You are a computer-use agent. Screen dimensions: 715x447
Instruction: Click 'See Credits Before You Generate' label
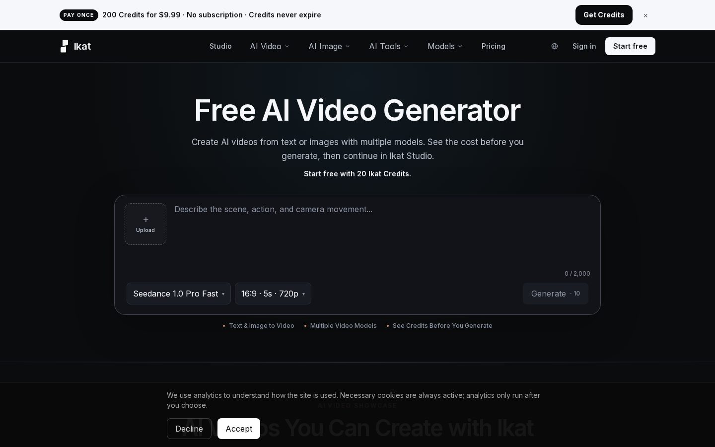click(442, 326)
